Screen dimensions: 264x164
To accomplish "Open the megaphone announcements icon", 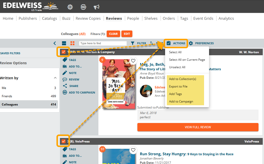I will (96, 7).
